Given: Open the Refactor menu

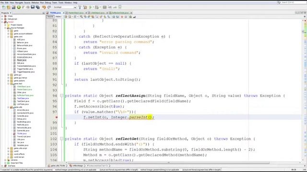Looking at the screenshot, I should [35, 2].
